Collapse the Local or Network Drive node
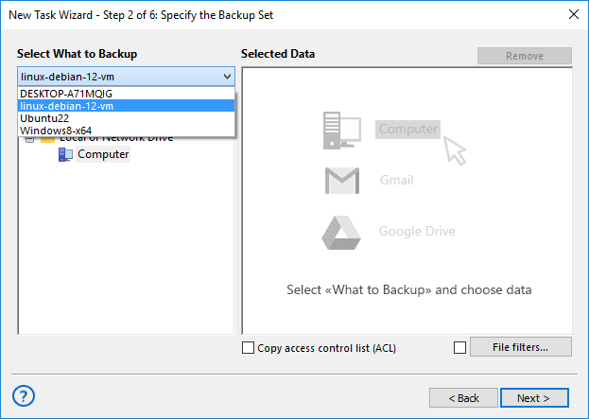The image size is (589, 419). 29,139
